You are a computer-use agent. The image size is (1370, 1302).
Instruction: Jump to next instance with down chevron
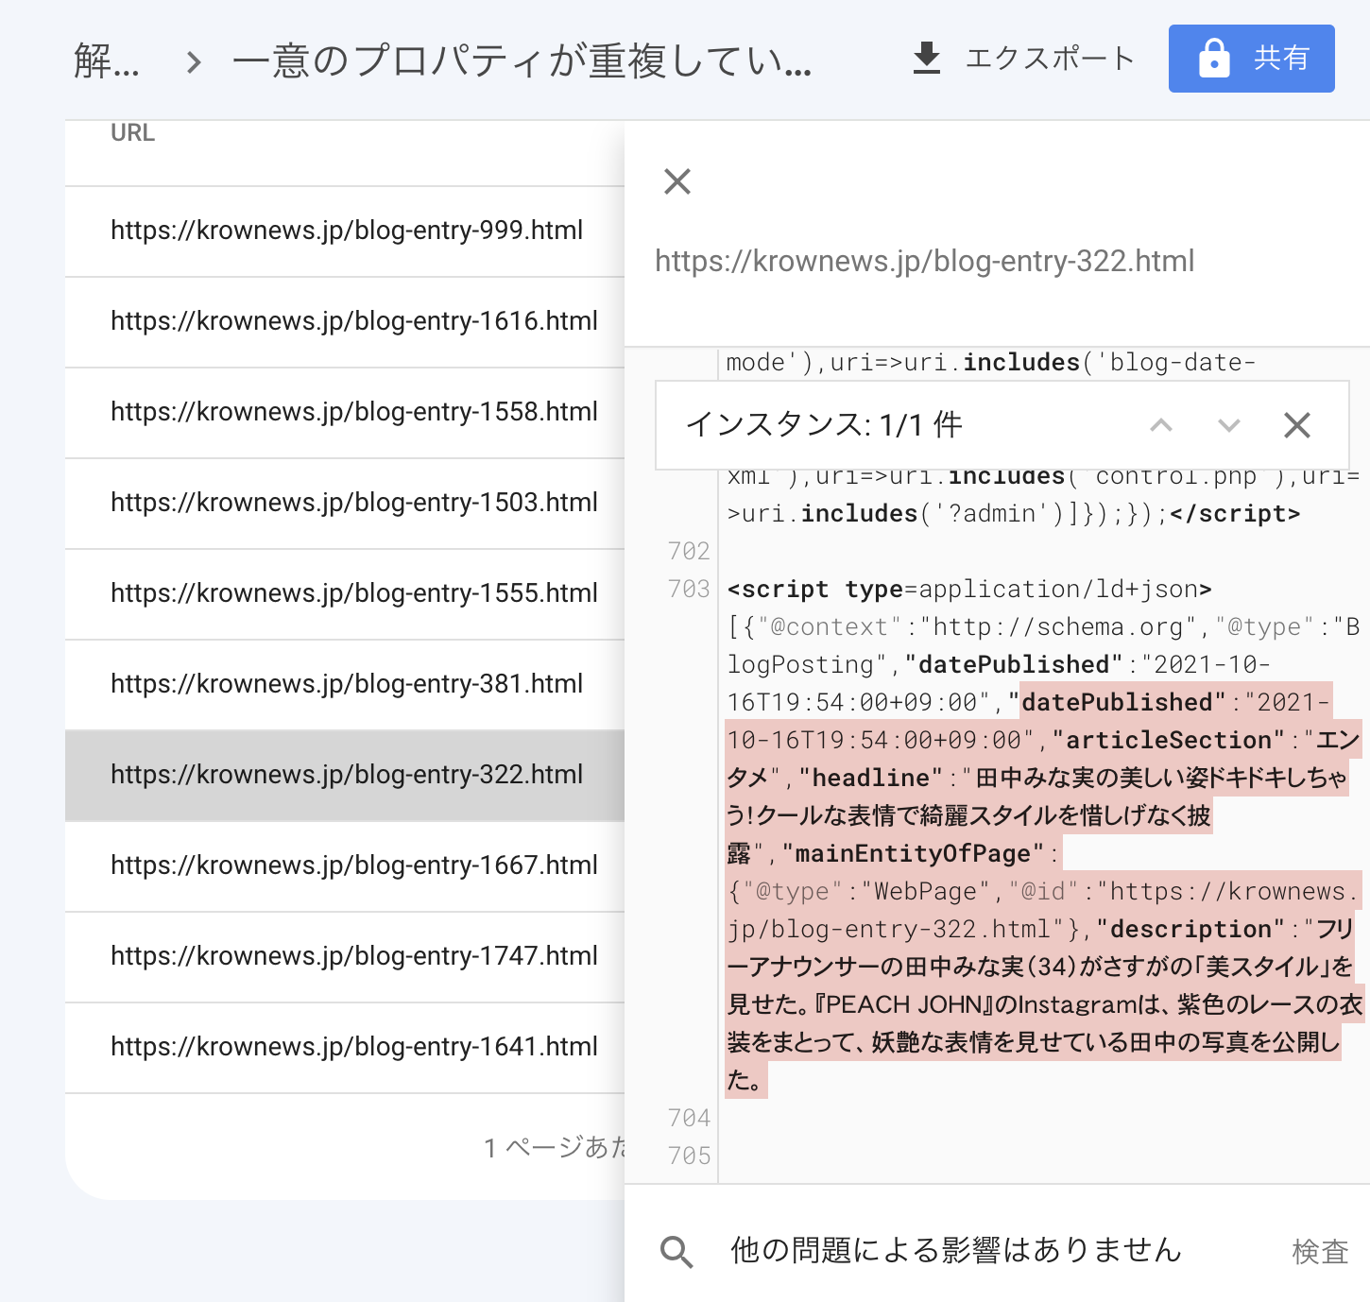pos(1228,425)
